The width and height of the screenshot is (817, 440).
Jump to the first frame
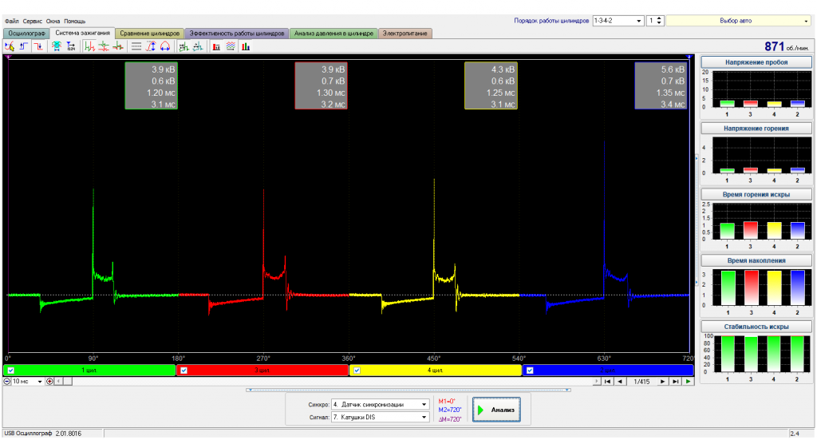607,382
